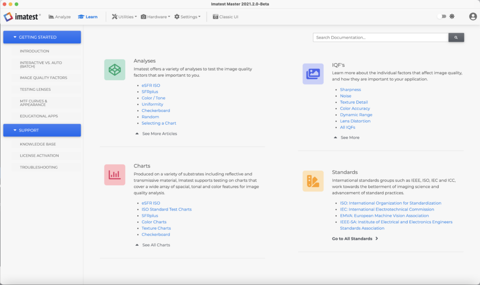Open EMVA European Machine Vision Association link
Viewport: 480px width, 285px height.
point(384,216)
